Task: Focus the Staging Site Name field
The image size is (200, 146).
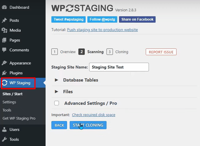Action: [x=119, y=67]
